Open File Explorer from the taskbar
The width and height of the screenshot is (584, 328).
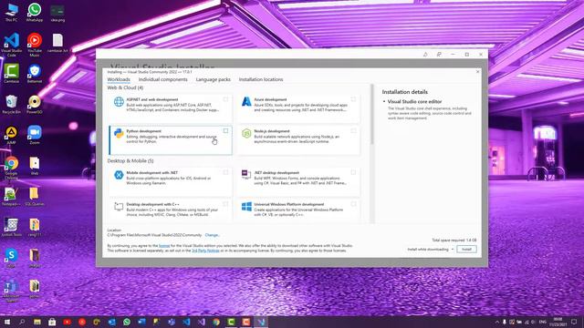pyautogui.click(x=36, y=322)
